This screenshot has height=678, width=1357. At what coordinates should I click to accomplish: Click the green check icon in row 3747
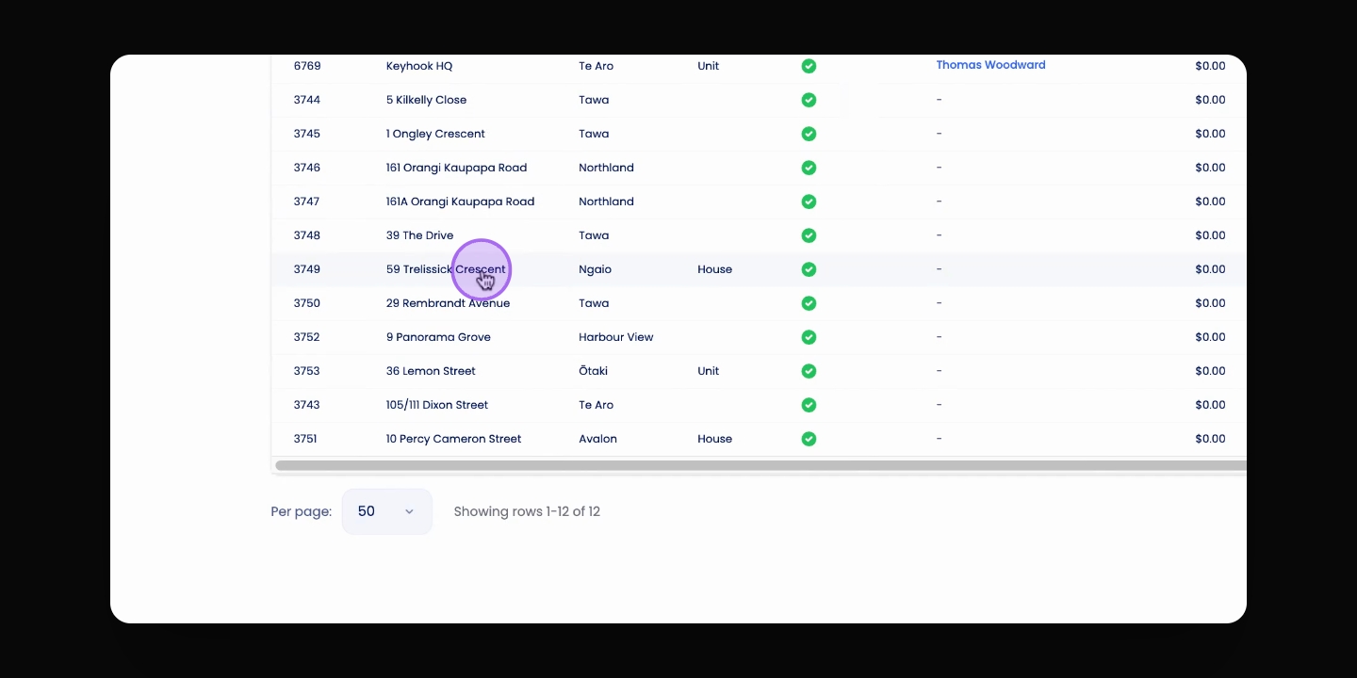[809, 202]
